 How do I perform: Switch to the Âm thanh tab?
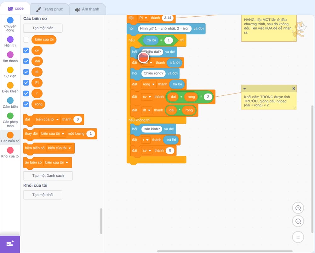point(87,9)
